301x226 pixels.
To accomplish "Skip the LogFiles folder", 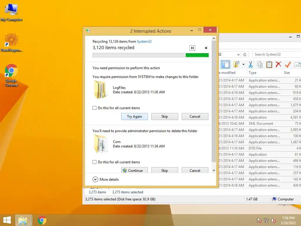I will [x=165, y=117].
